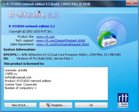The width and height of the screenshot is (139, 112).
Task: Click the OS Windows XP Pro line
Action: tap(38, 58)
